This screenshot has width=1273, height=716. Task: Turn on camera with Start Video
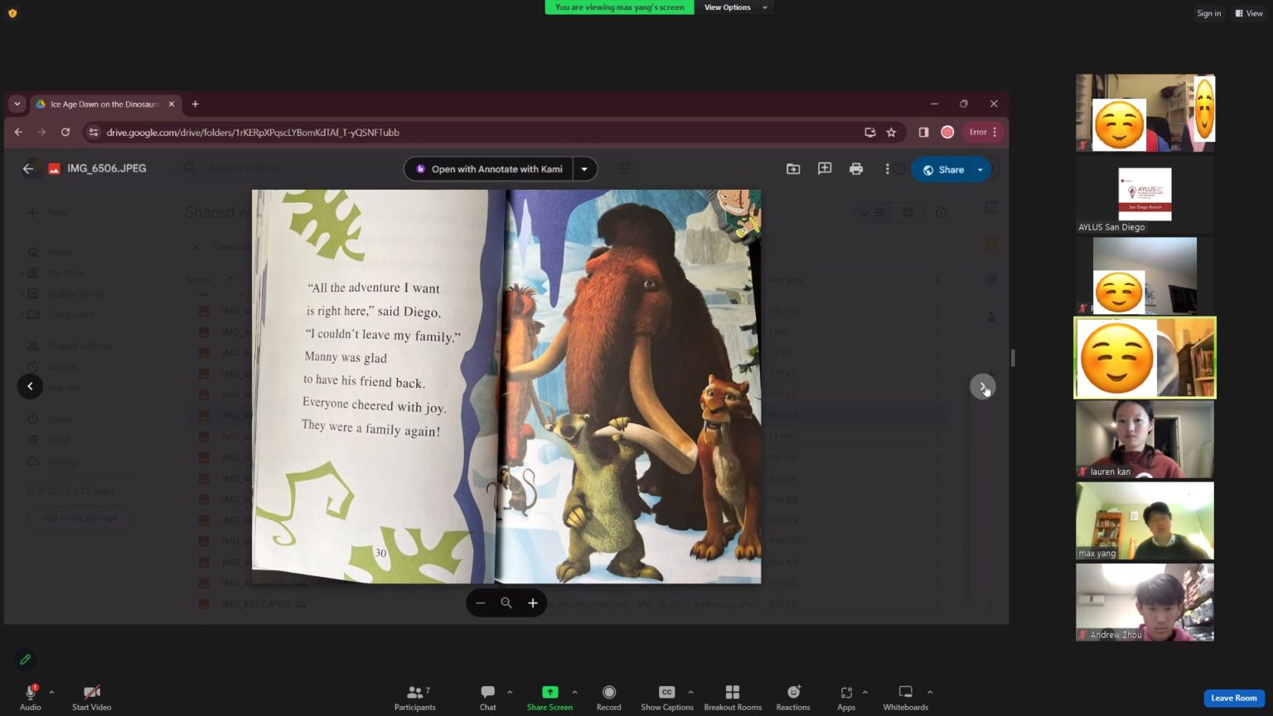point(91,697)
